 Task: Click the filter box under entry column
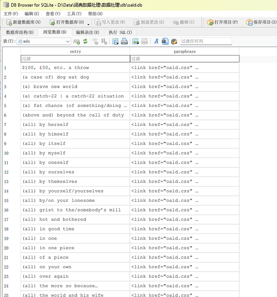75,59
